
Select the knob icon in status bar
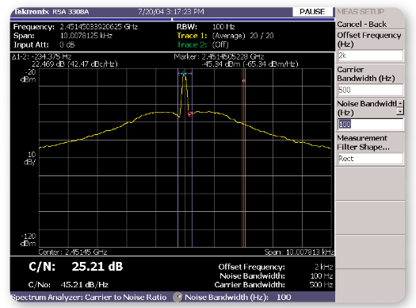pyautogui.click(x=177, y=297)
